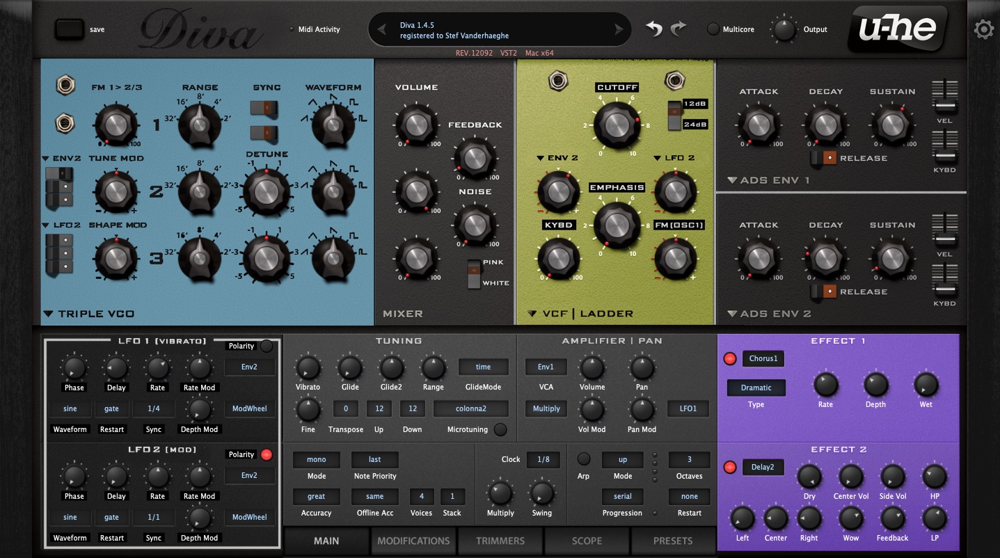
Task: Click the undo arrow icon
Action: tap(653, 29)
